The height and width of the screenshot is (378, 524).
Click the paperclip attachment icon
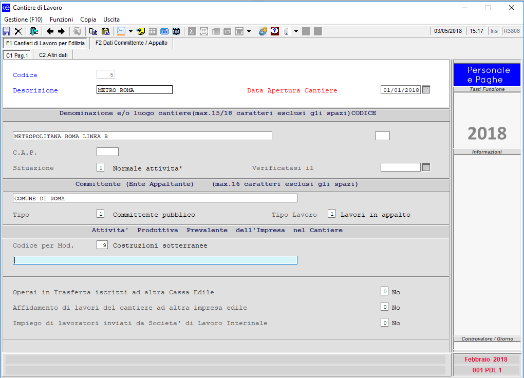(x=286, y=31)
